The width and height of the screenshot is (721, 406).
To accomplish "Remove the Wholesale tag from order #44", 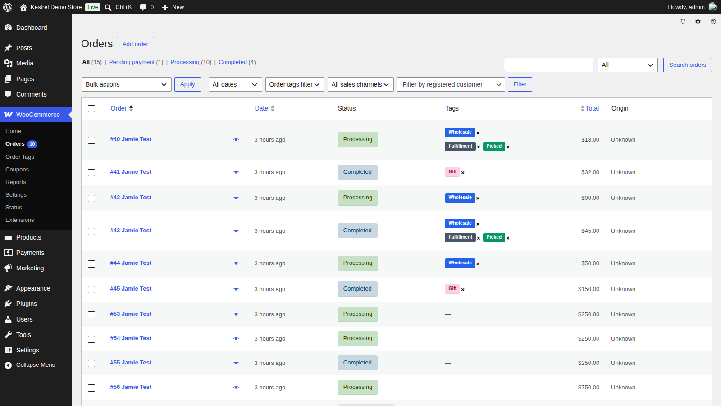I will [478, 264].
